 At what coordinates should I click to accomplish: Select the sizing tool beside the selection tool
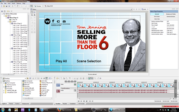[35, 12]
